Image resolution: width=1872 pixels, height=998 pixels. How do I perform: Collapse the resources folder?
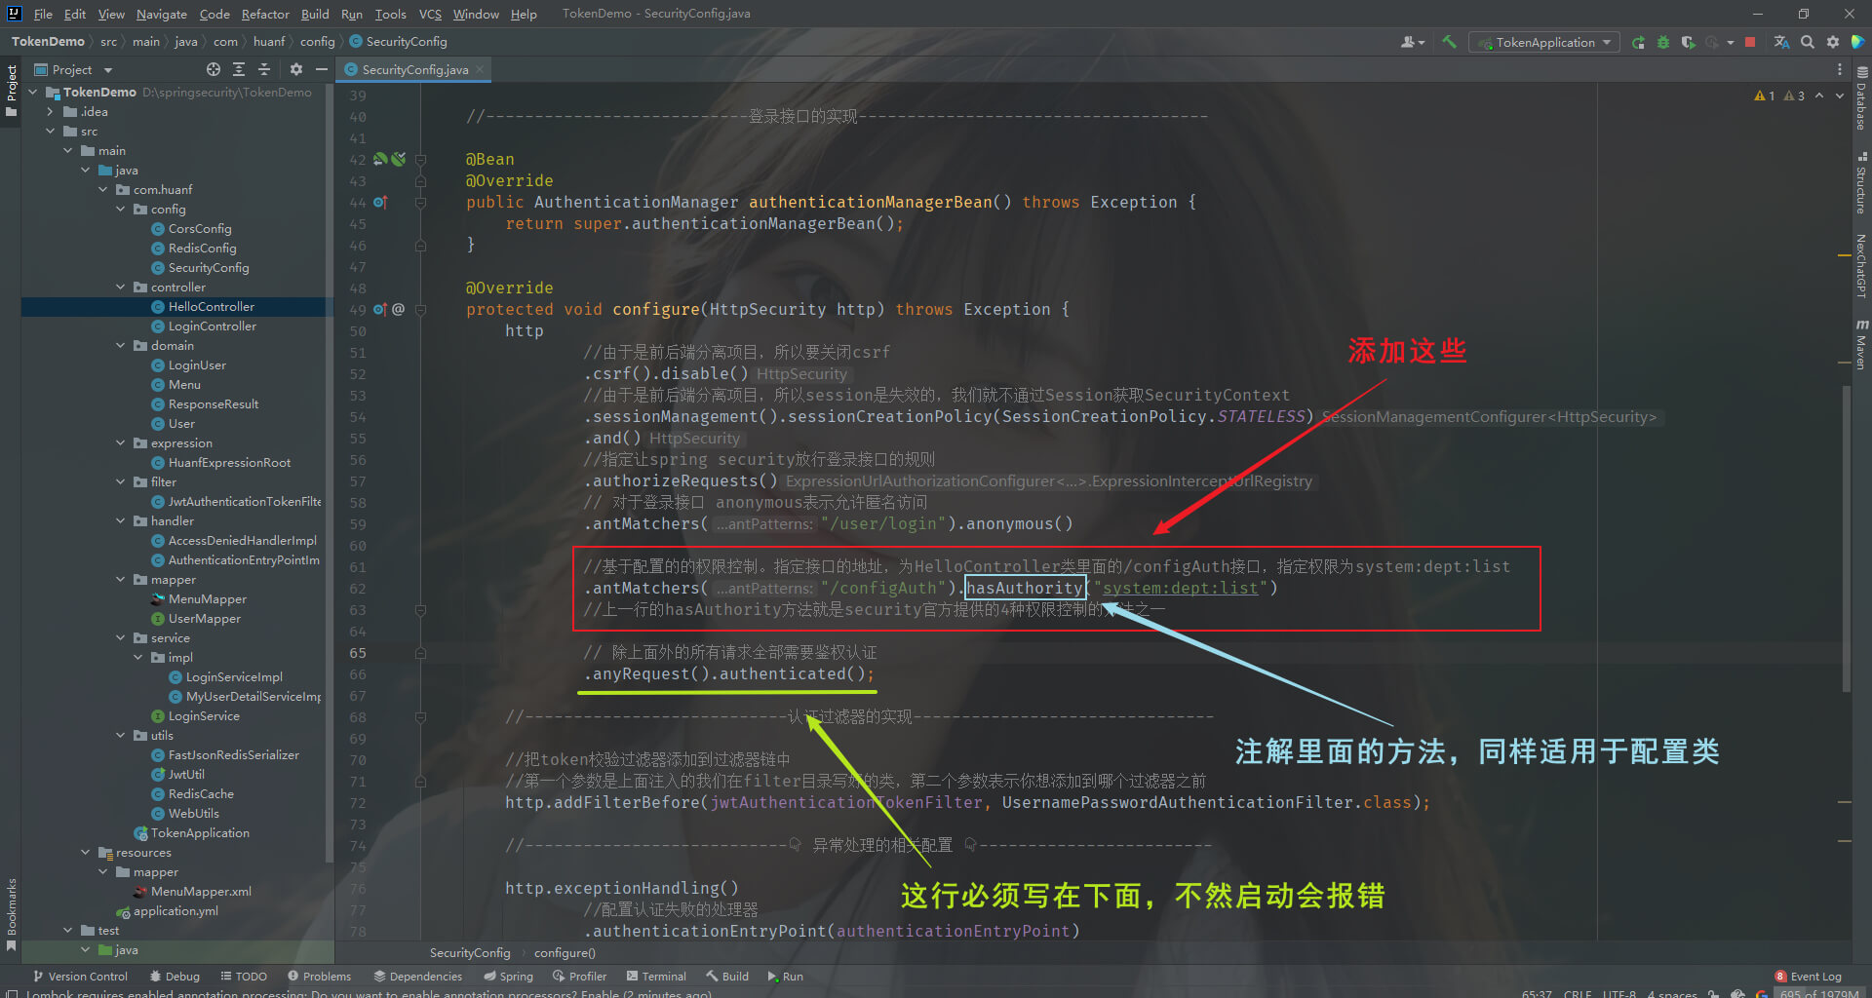click(x=86, y=852)
